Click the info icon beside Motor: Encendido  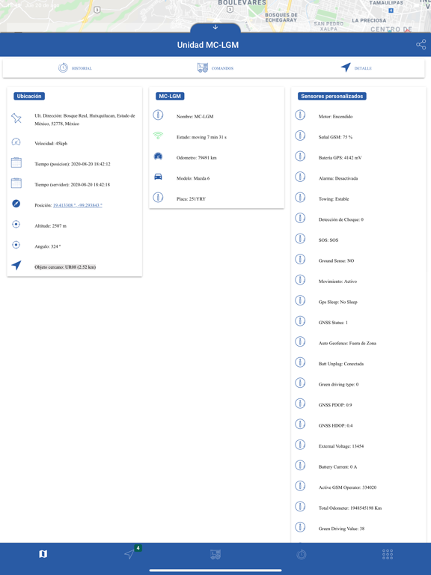click(x=300, y=115)
